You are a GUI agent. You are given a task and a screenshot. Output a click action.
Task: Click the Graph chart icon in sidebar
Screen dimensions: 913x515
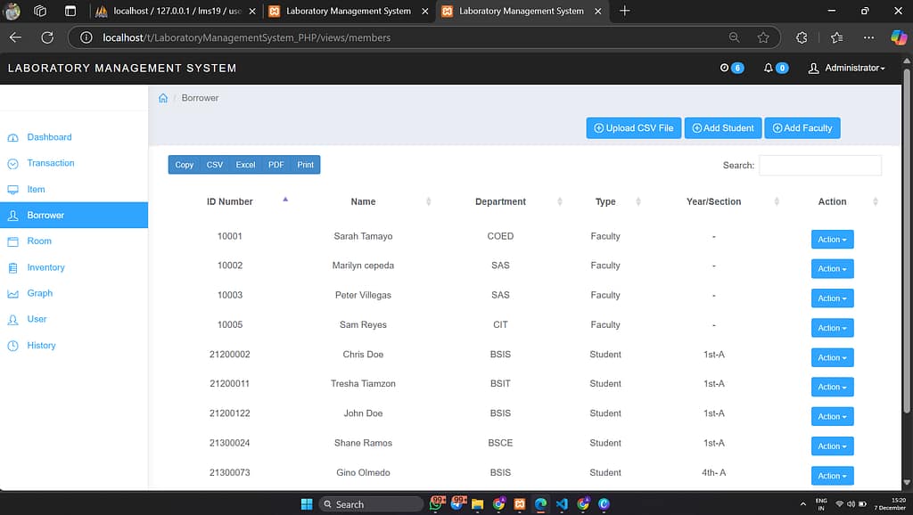(12, 294)
